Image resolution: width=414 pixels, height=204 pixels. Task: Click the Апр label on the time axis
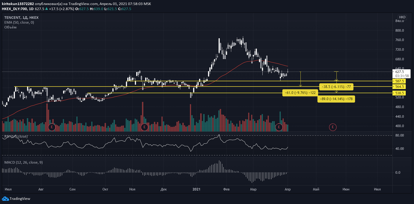coord(287,190)
